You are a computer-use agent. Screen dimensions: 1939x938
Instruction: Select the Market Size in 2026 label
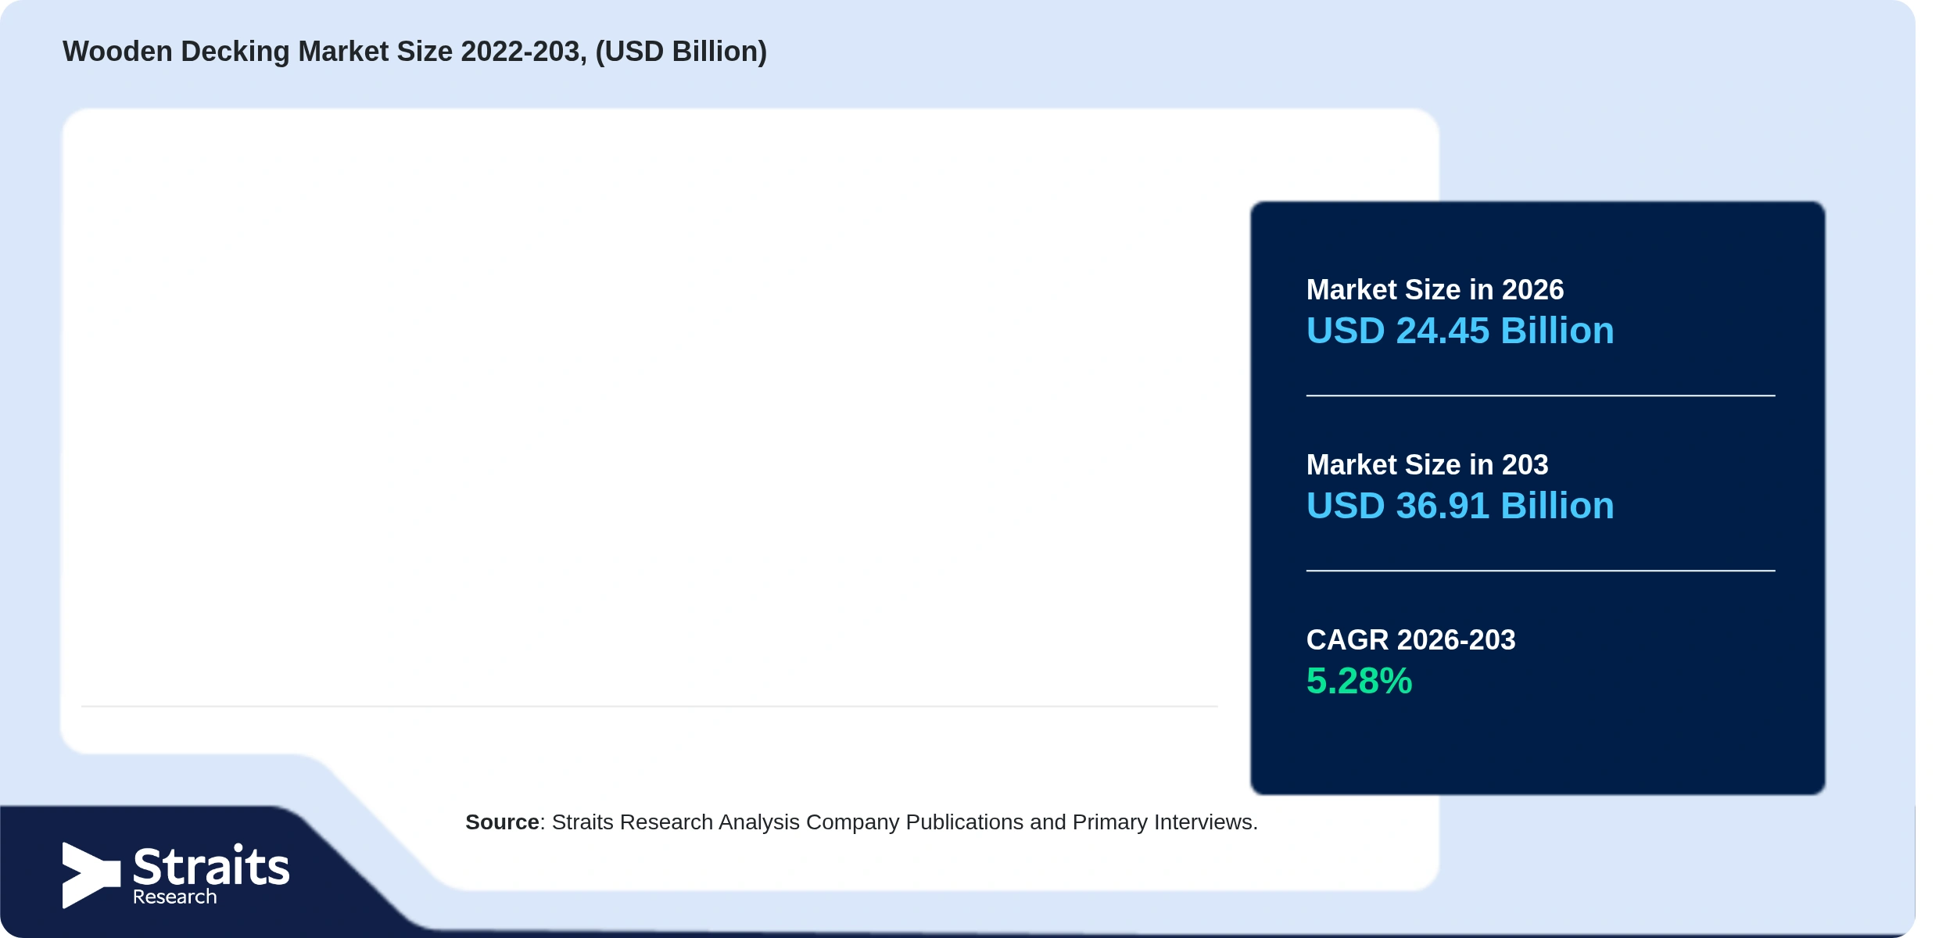[x=1435, y=290]
